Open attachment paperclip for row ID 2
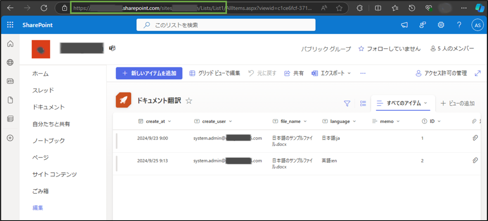 [475, 160]
